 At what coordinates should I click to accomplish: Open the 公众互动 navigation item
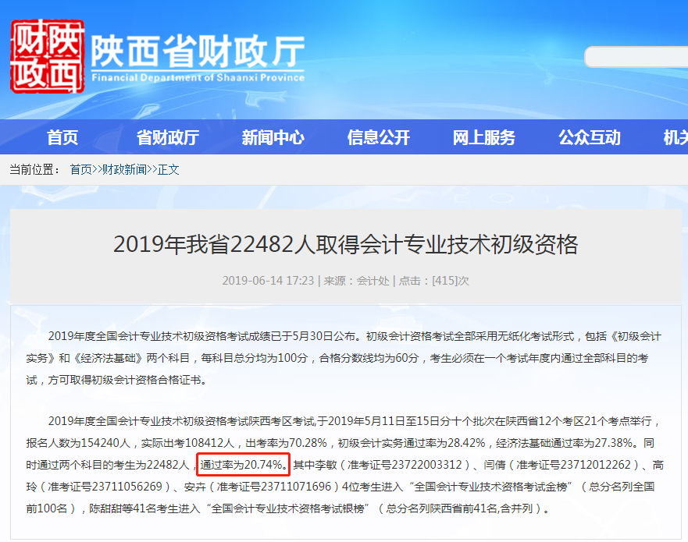point(590,137)
